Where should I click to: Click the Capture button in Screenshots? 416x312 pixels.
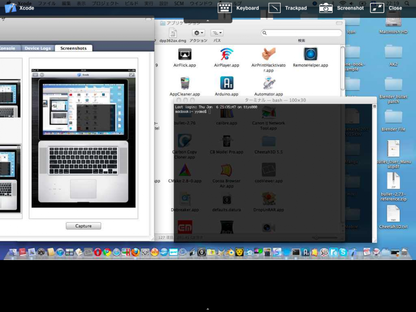click(83, 226)
